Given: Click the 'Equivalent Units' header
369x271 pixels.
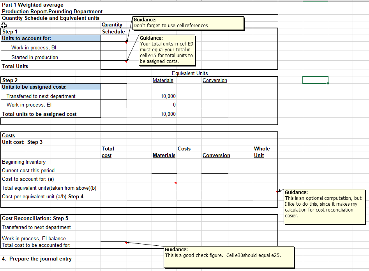Looking at the screenshot, I should (190, 73).
